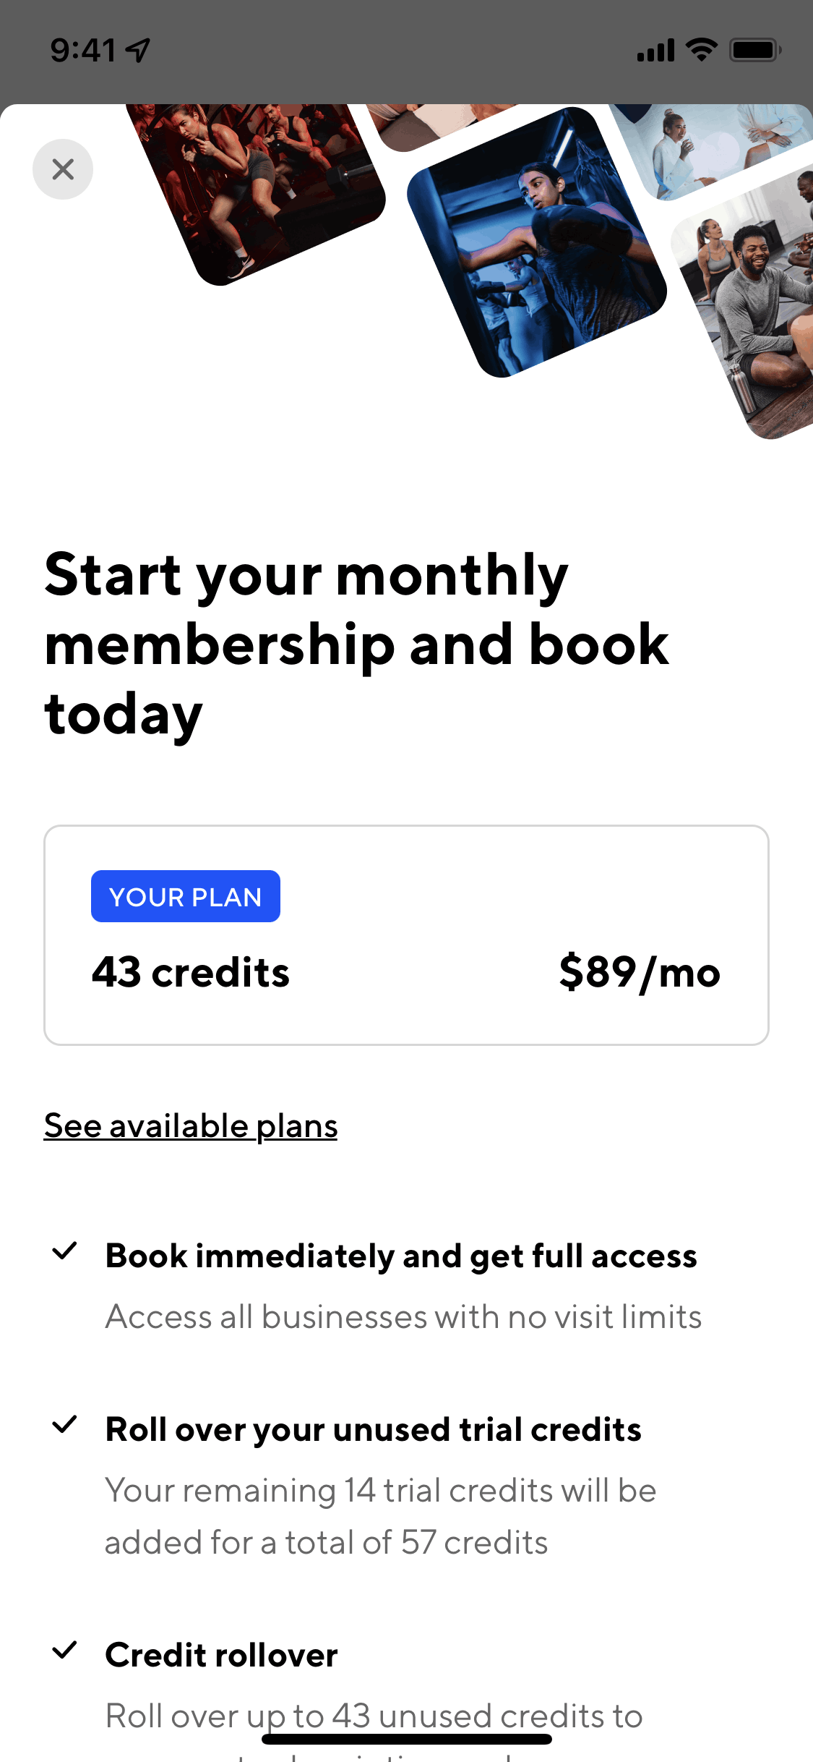The image size is (813, 1762).
Task: Tap the home indicator bar at bottom
Action: [x=406, y=1739]
